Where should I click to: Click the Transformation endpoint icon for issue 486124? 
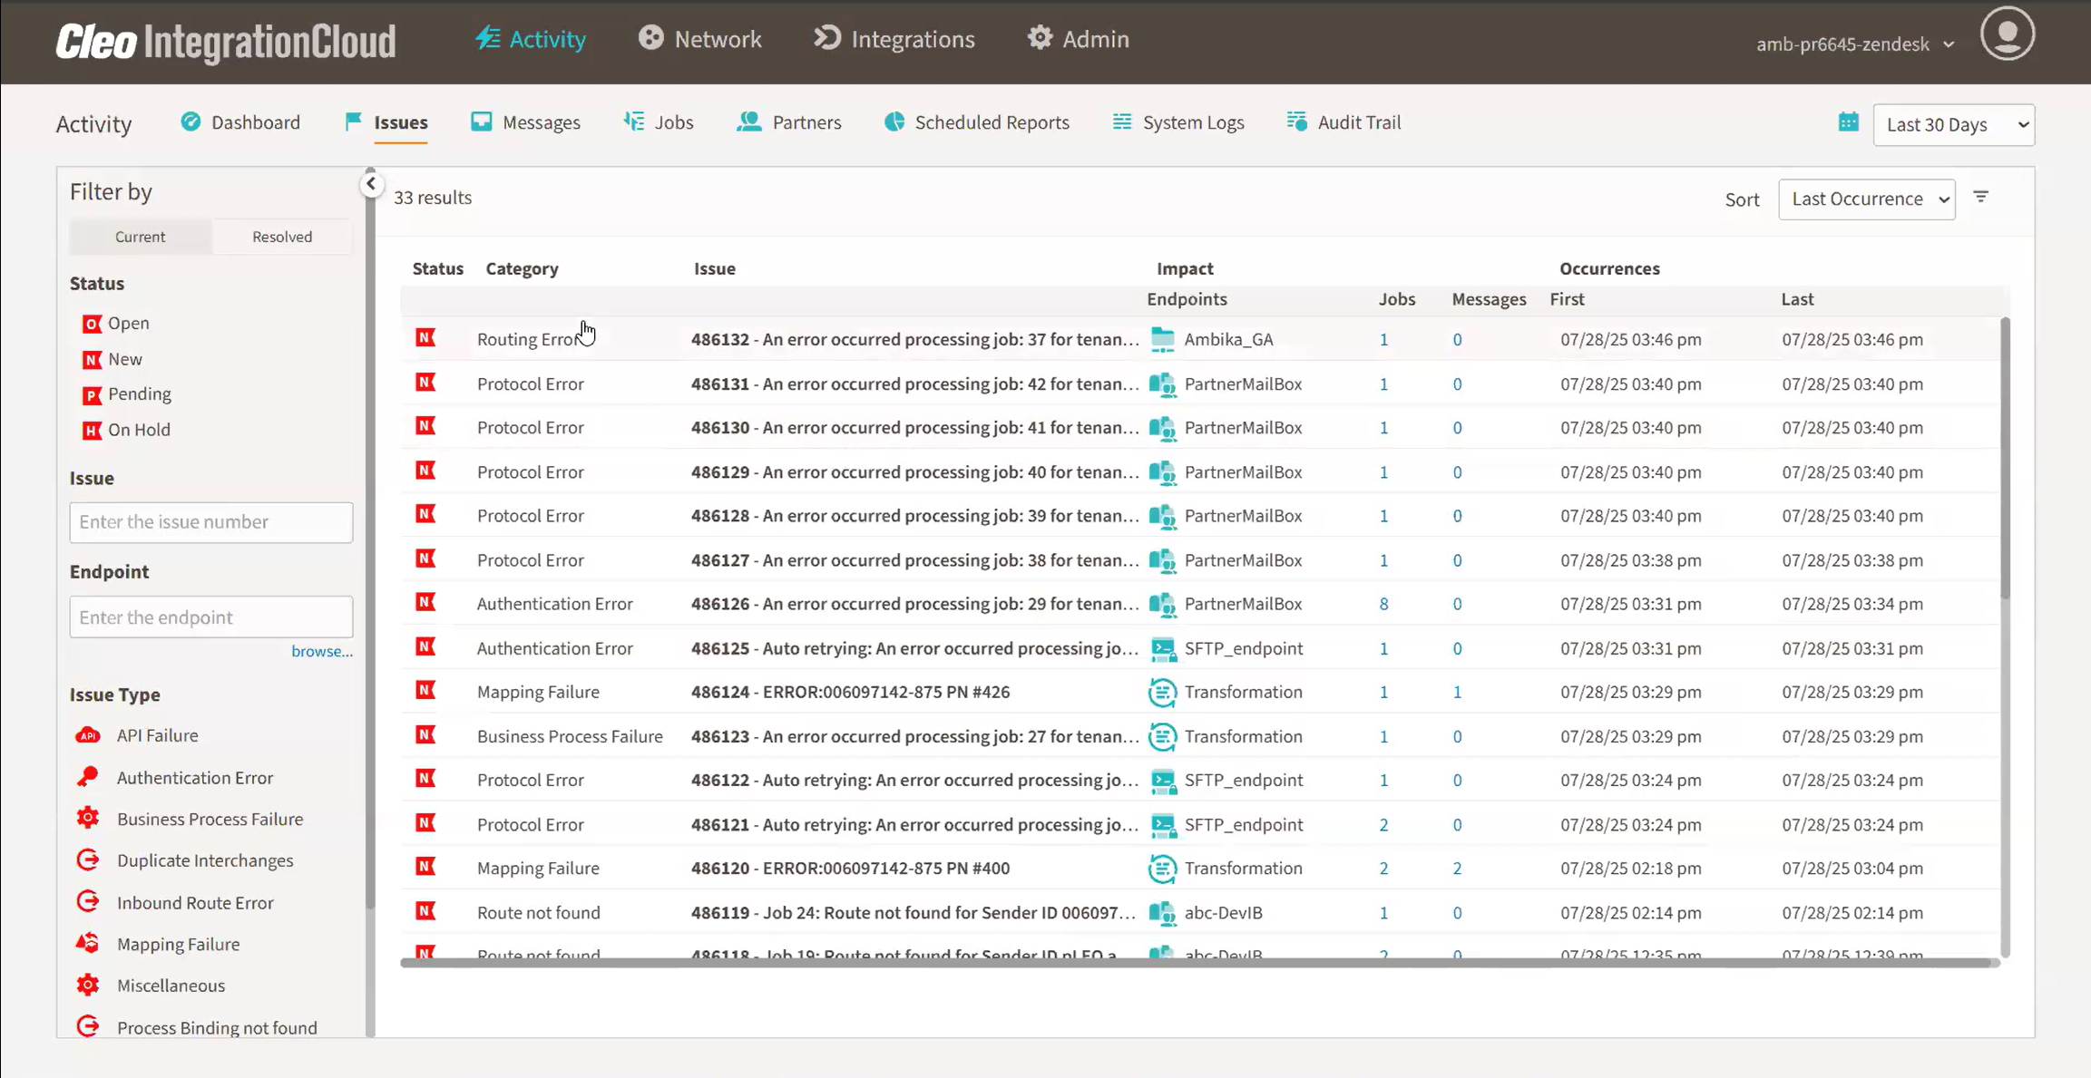[1163, 692]
